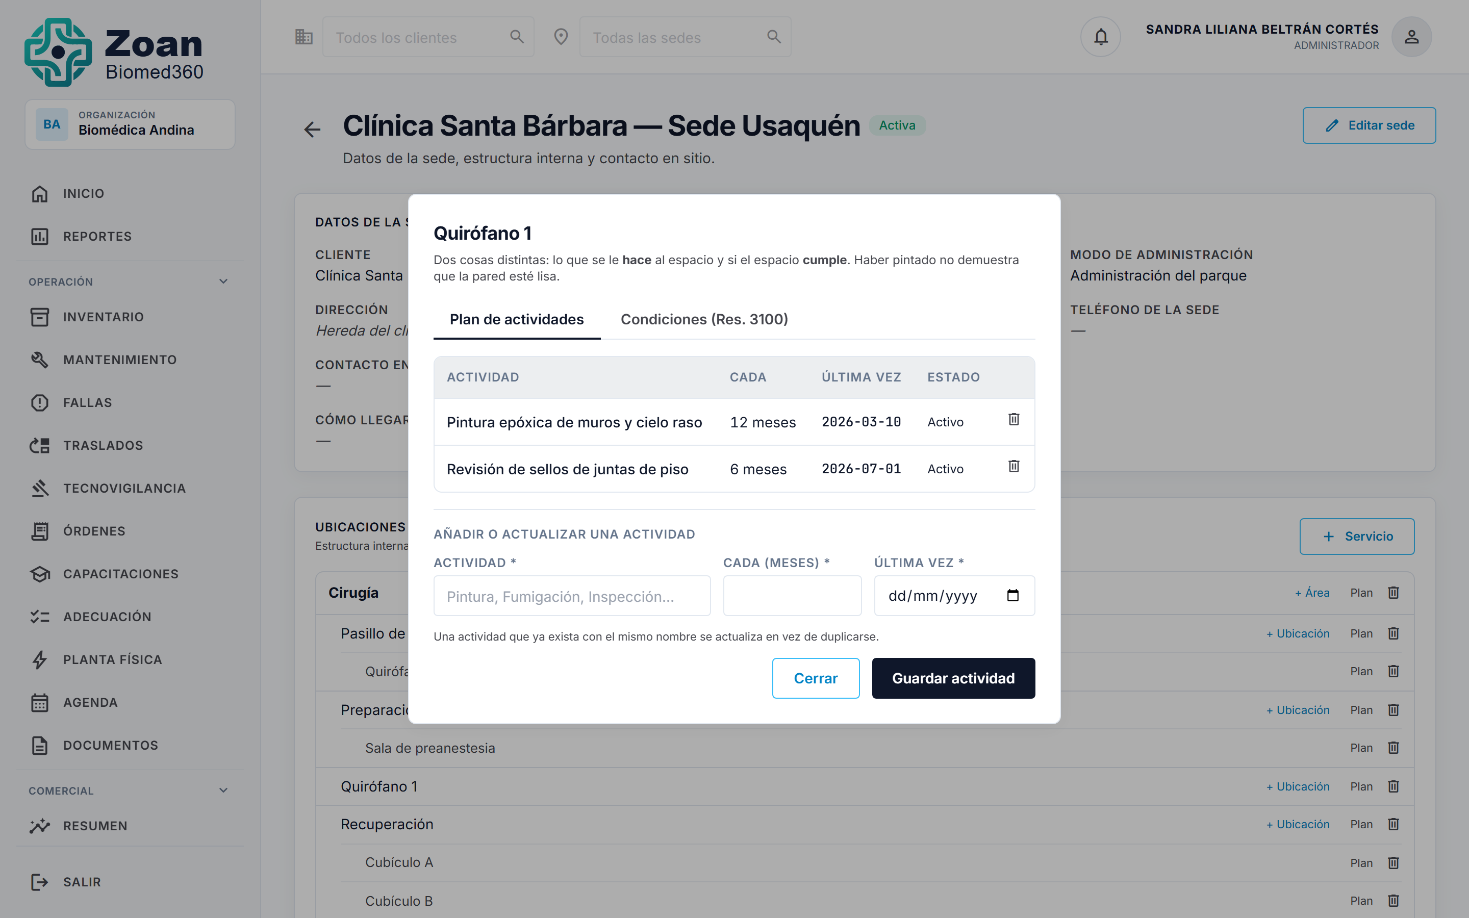The height and width of the screenshot is (918, 1469).
Task: Open Reportes in the sidebar
Action: [x=131, y=236]
